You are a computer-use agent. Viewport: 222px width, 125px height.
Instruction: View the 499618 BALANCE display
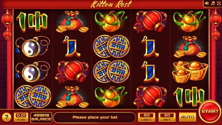[41, 117]
